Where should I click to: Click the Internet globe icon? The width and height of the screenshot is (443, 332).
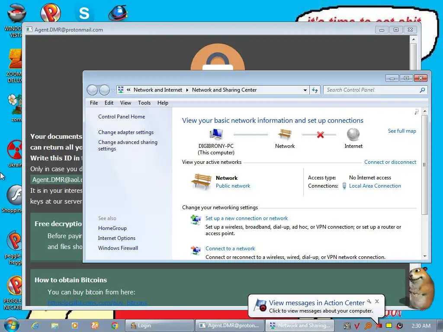(353, 134)
